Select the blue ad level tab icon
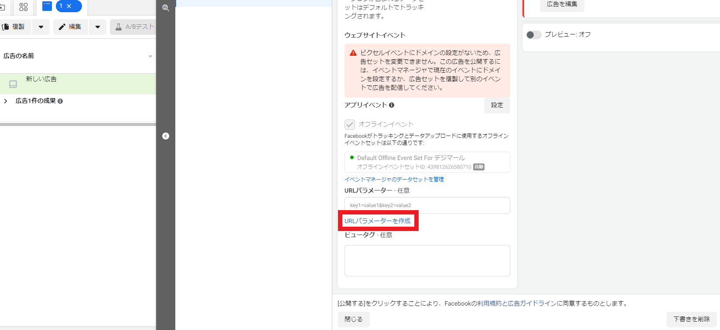The image size is (720, 330). tap(47, 6)
